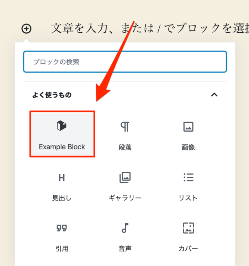Screen dimensions: 249x266
Task: Add a list using the リスト icon
Action: 188,177
